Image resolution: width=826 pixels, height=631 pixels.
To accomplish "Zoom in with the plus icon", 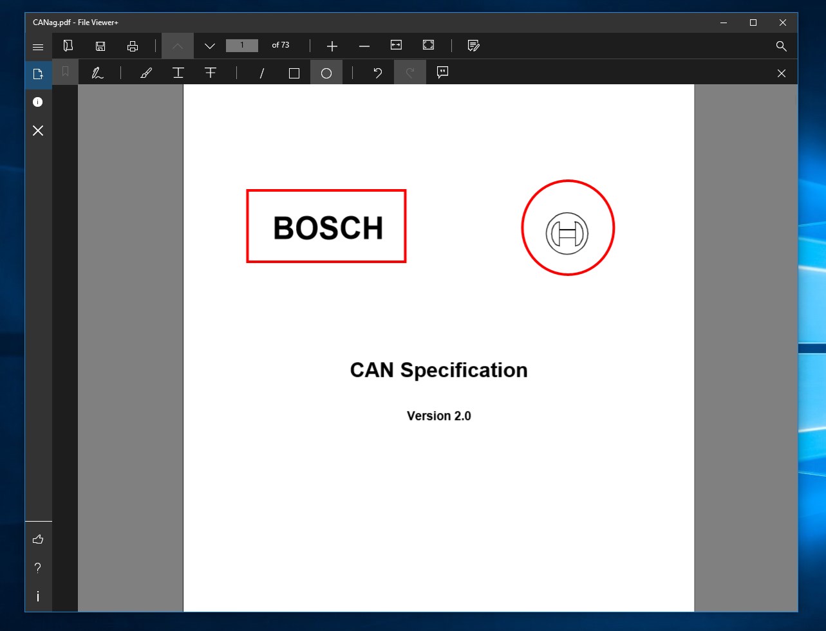I will (332, 46).
